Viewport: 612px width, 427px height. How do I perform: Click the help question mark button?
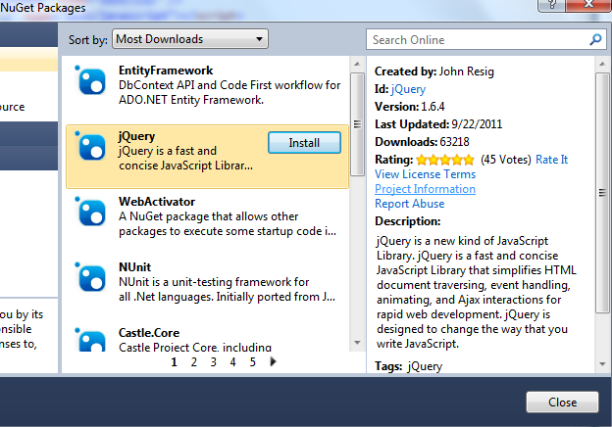coord(551,5)
